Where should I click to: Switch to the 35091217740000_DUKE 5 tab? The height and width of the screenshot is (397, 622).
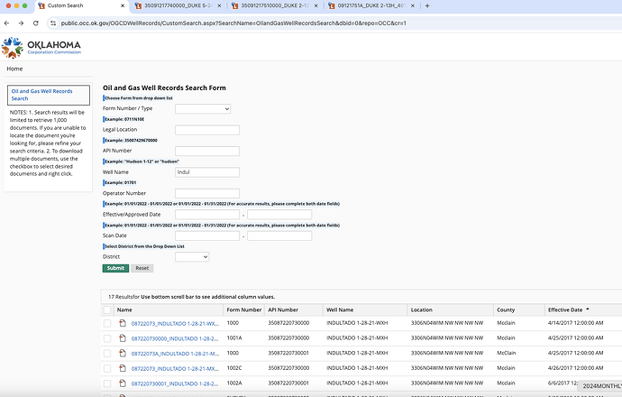click(x=178, y=5)
